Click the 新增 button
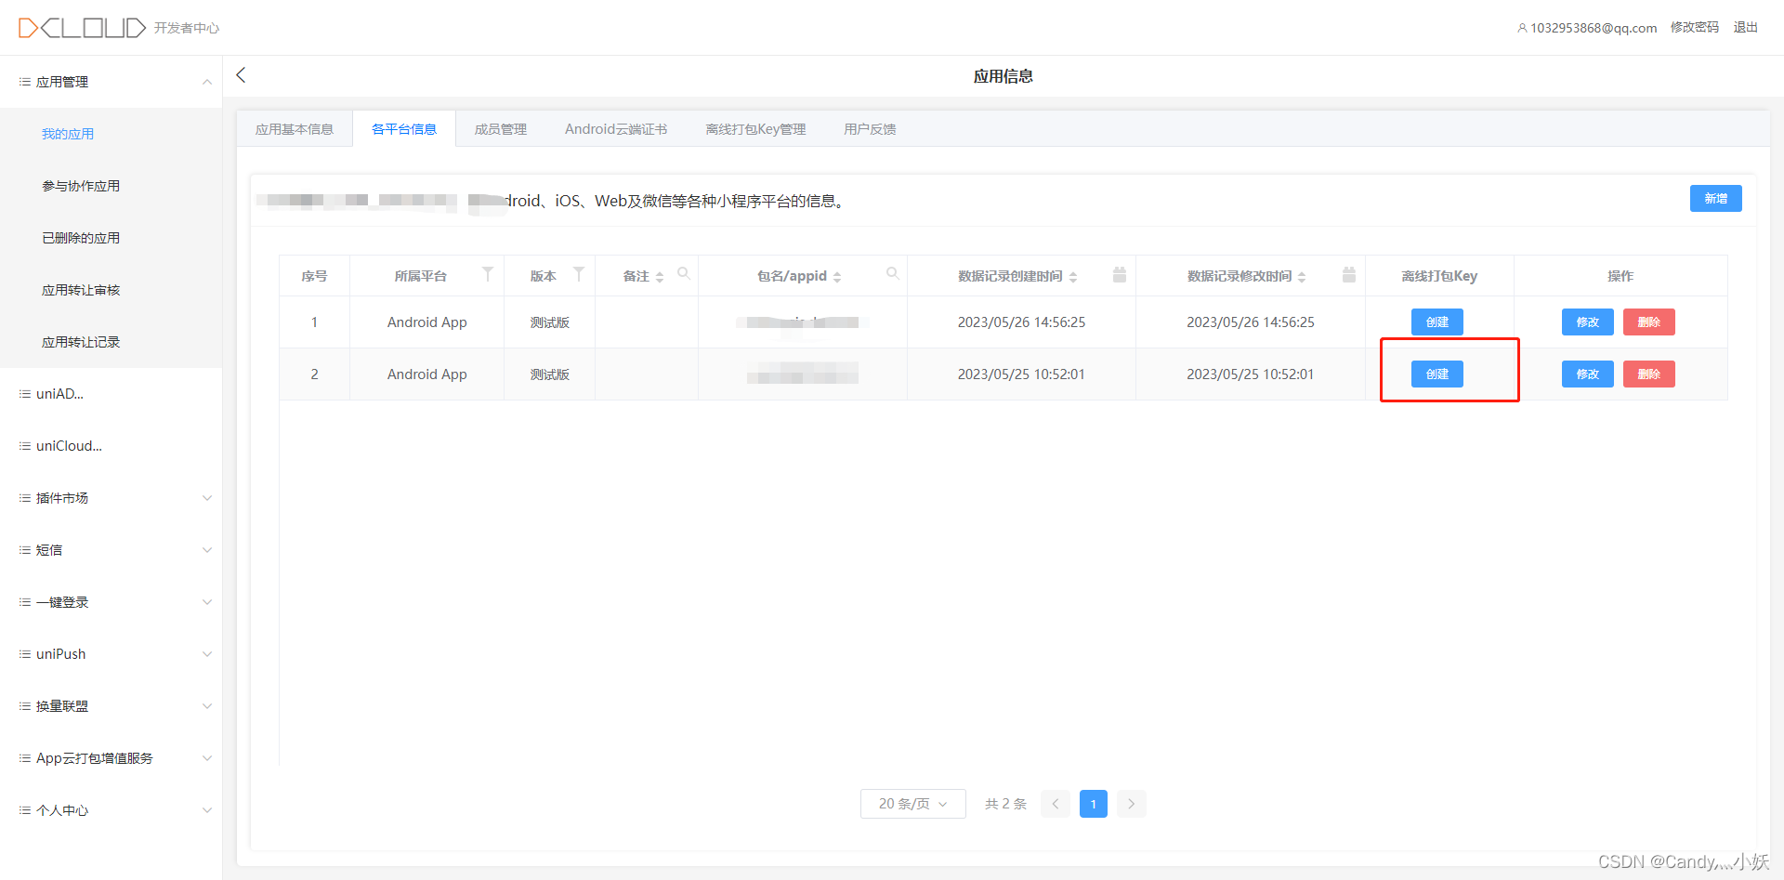1784x880 pixels. (x=1715, y=199)
